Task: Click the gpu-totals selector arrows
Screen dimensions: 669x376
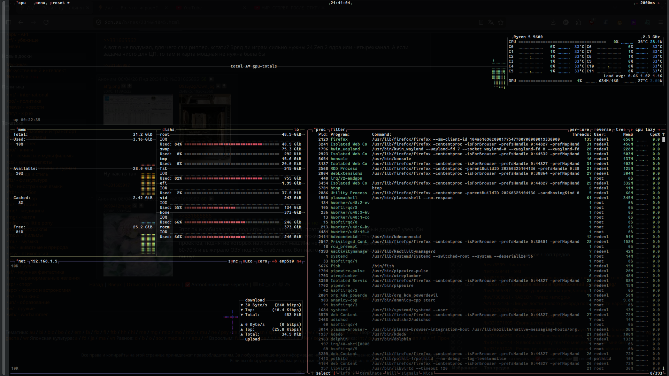Action: 248,66
